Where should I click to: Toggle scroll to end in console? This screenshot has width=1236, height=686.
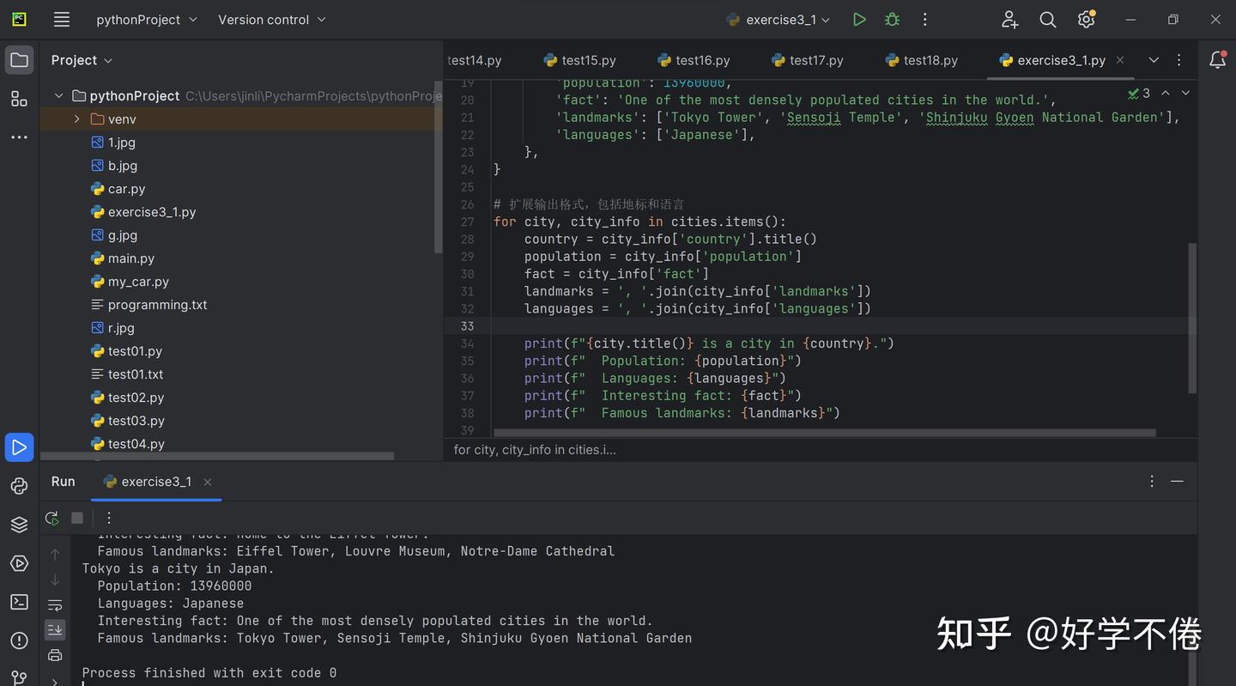(x=55, y=630)
